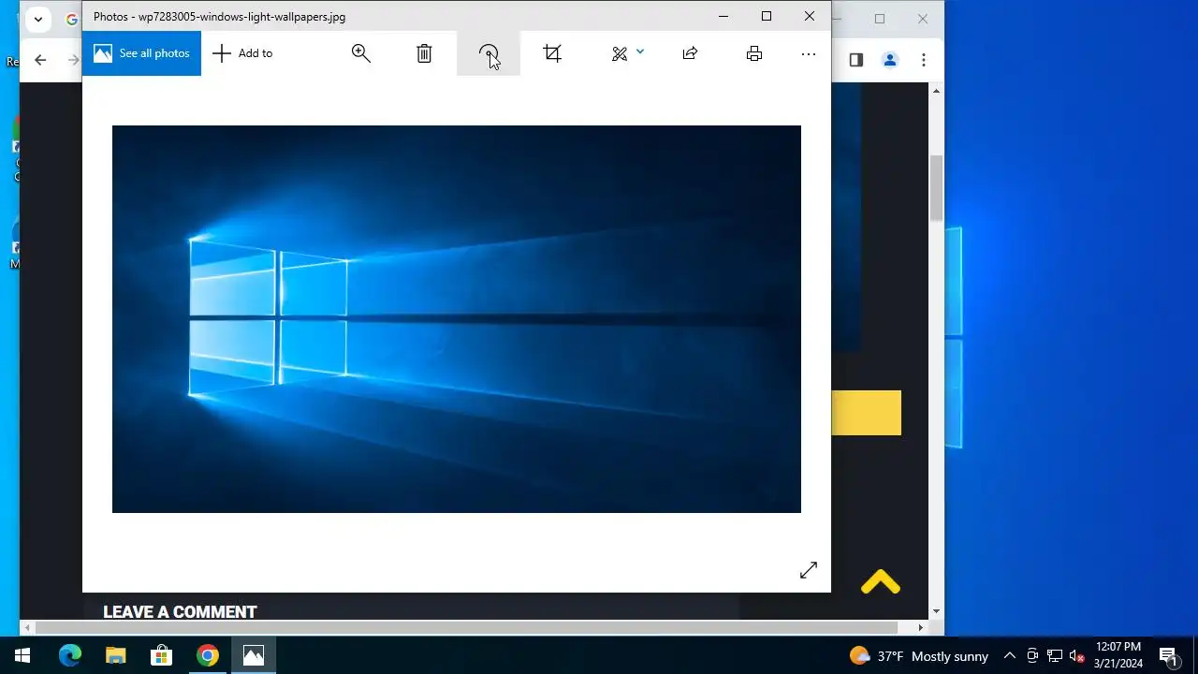The image size is (1198, 674).
Task: Rotate the photo using rotate icon
Action: (x=489, y=53)
